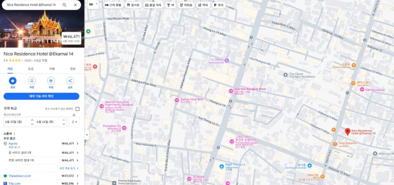
Task: Click the Promphan 53 hotel pin
Action: click(124, 128)
